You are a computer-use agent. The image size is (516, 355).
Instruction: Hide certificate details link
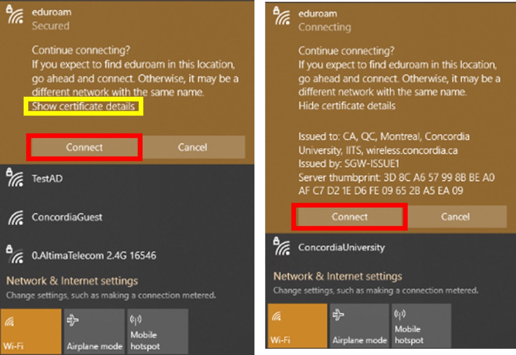(x=347, y=106)
